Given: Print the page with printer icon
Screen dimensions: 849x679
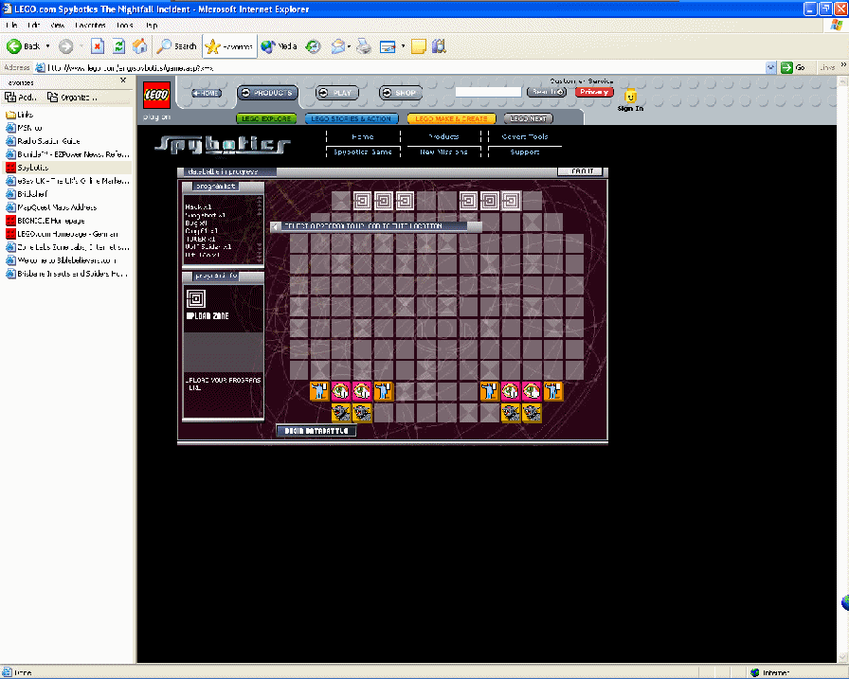Looking at the screenshot, I should point(365,46).
